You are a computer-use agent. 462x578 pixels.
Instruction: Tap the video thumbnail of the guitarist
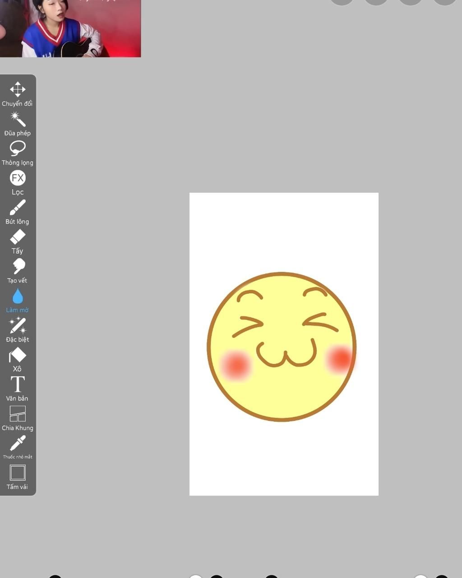coord(70,28)
